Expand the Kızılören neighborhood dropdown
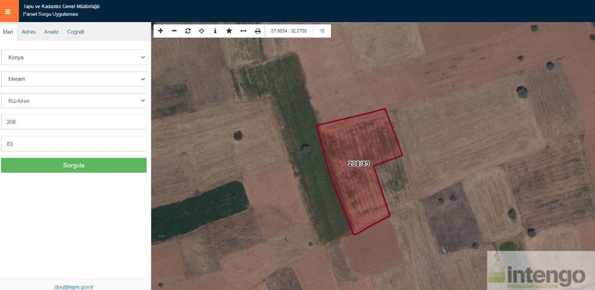The image size is (595, 290). [x=74, y=101]
